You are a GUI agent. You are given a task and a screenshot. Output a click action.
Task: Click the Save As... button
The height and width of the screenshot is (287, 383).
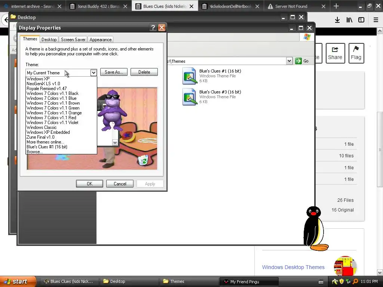114,72
